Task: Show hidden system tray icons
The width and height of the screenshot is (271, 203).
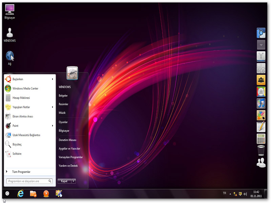Action: point(230,194)
